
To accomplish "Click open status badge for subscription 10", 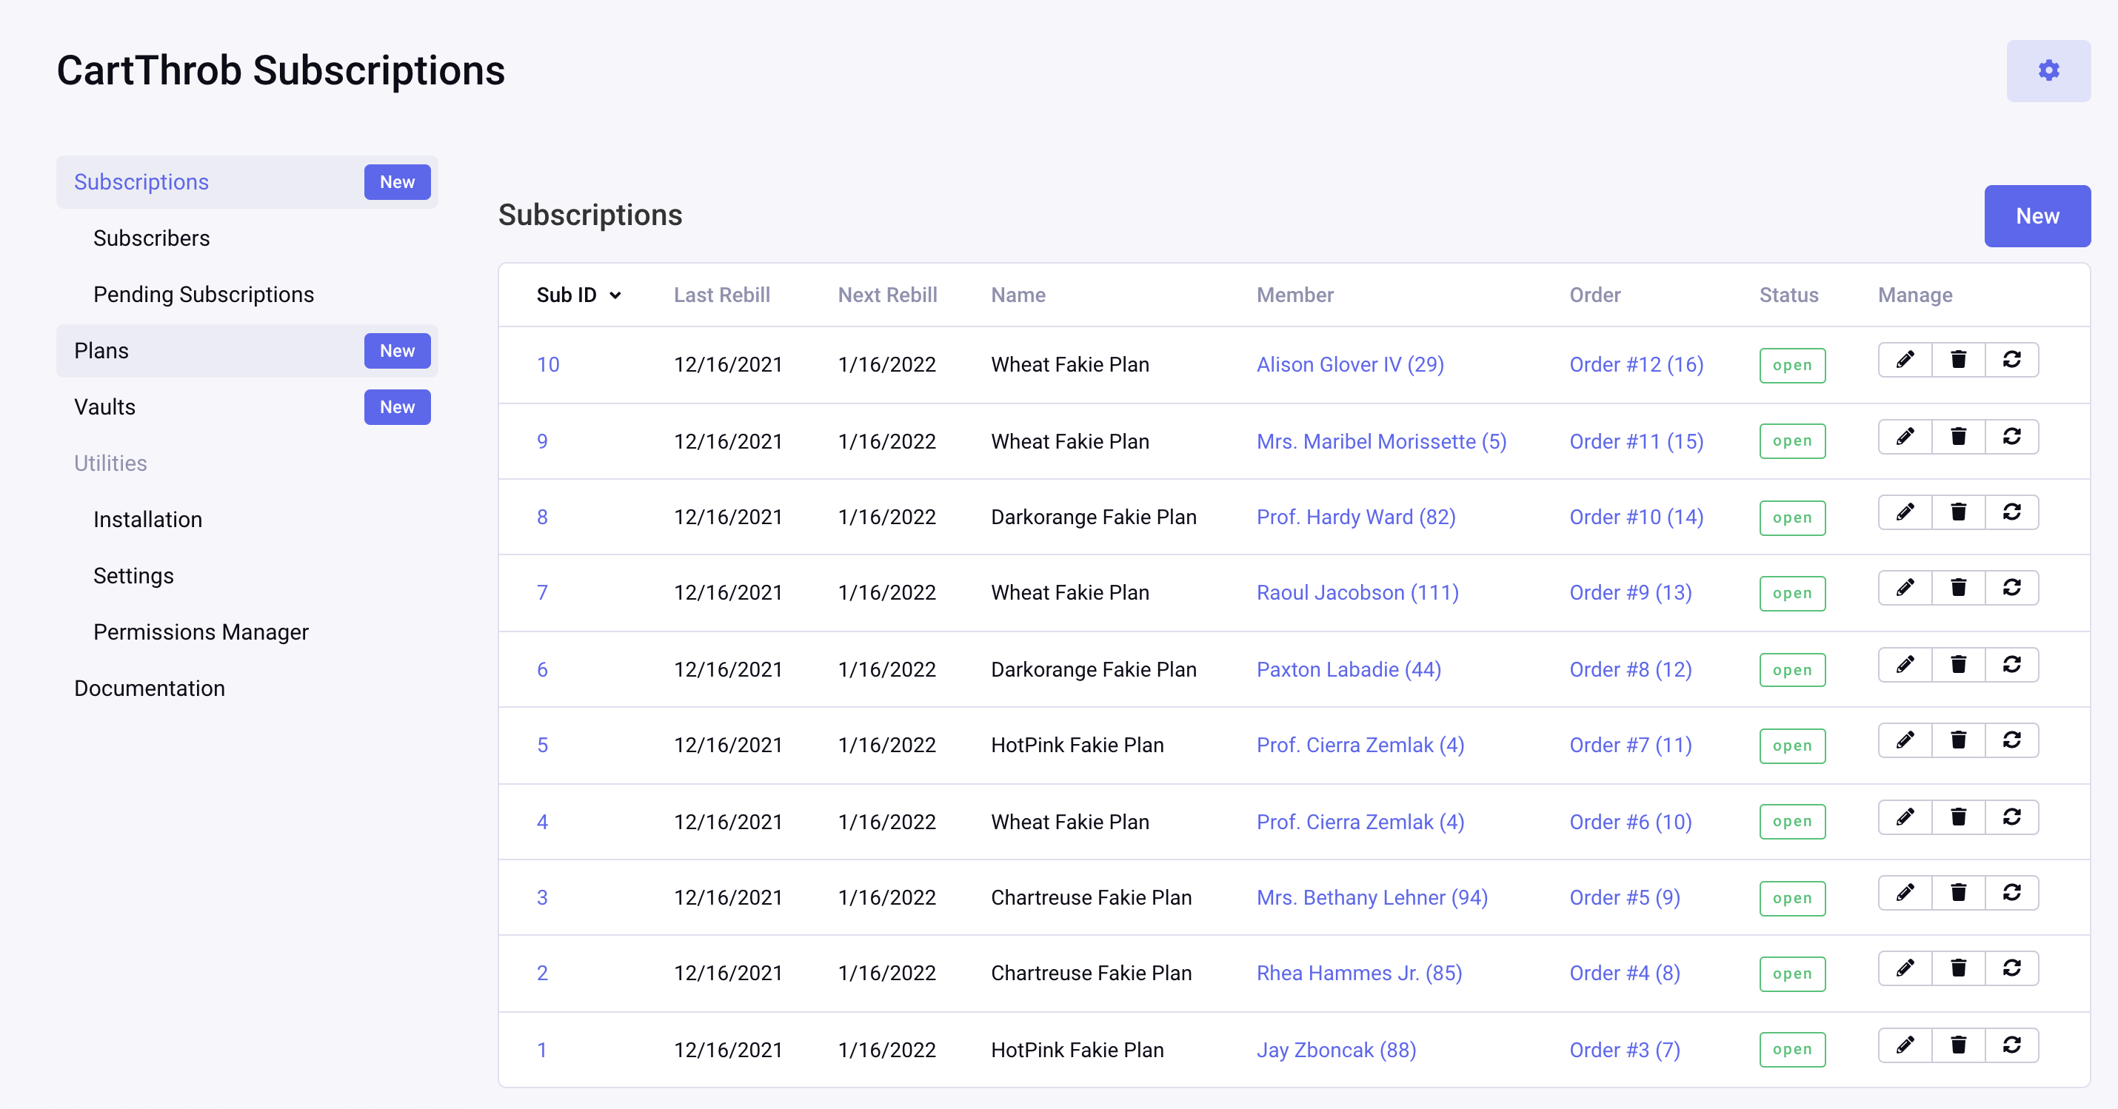I will tap(1791, 366).
